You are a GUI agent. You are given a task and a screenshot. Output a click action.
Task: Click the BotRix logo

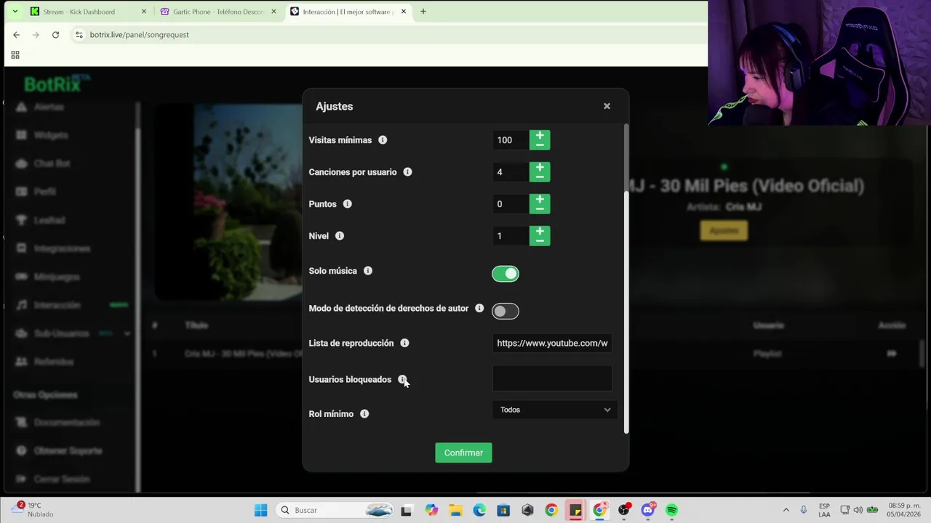click(57, 84)
